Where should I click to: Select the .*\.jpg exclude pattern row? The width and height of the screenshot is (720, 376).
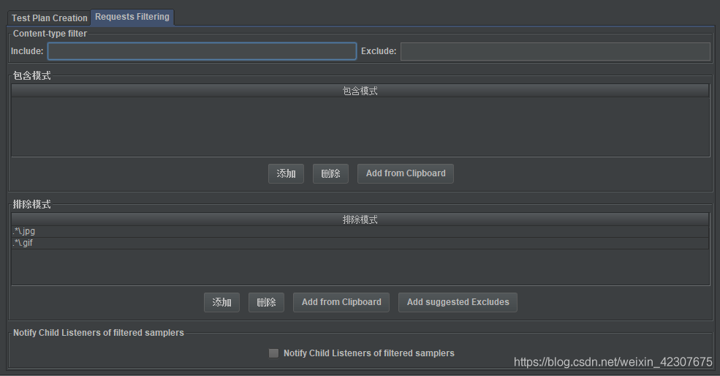coord(360,231)
